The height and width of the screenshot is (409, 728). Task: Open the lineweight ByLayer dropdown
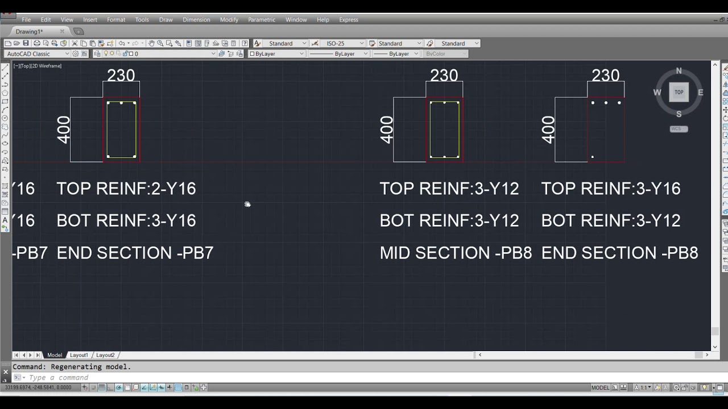pyautogui.click(x=395, y=53)
